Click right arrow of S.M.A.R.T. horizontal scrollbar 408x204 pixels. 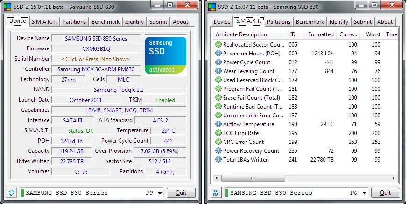394,178
